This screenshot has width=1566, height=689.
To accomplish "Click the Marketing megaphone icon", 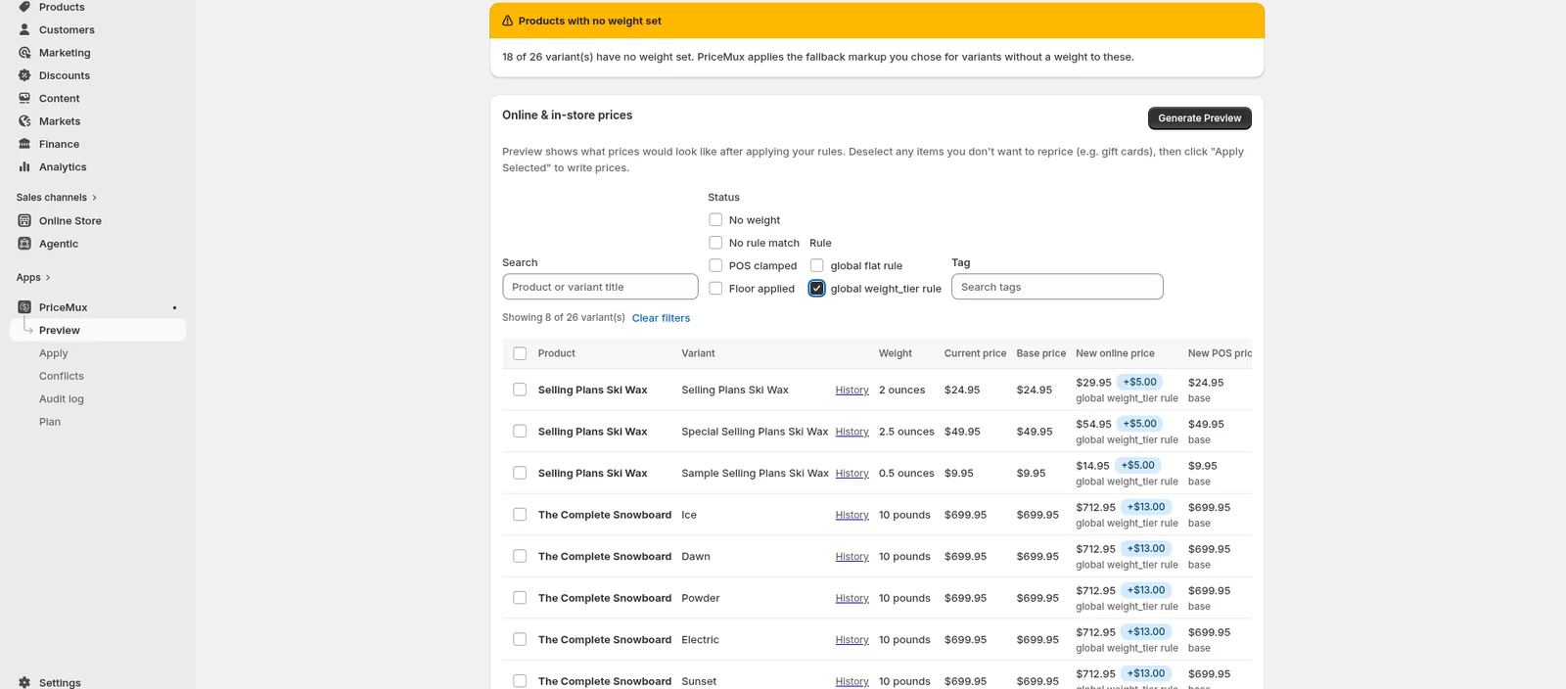I will pyautogui.click(x=24, y=53).
